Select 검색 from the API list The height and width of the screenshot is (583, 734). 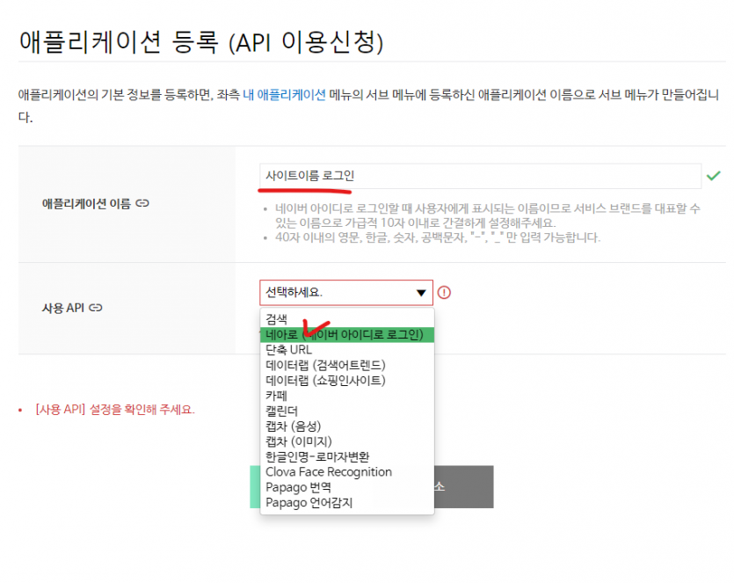click(x=276, y=319)
